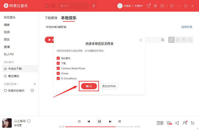Open the play queue list icon
The width and height of the screenshot is (199, 130).
(193, 123)
